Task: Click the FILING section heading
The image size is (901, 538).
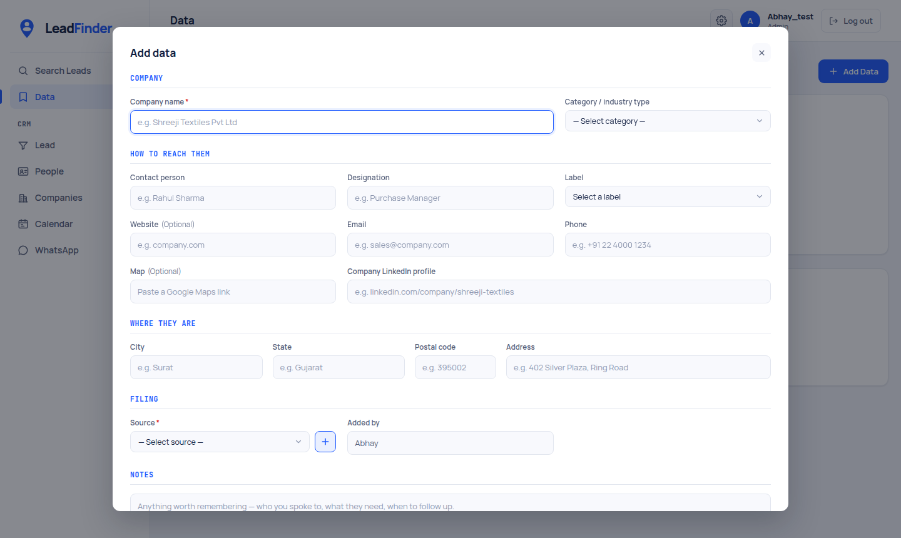Action: 144,399
